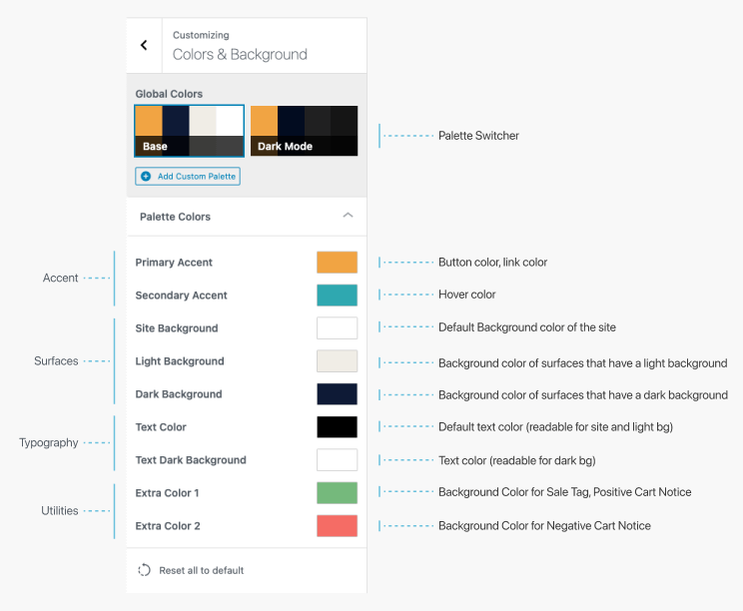The image size is (743, 611).
Task: Open the Primary Accent orange swatch
Action: point(337,263)
